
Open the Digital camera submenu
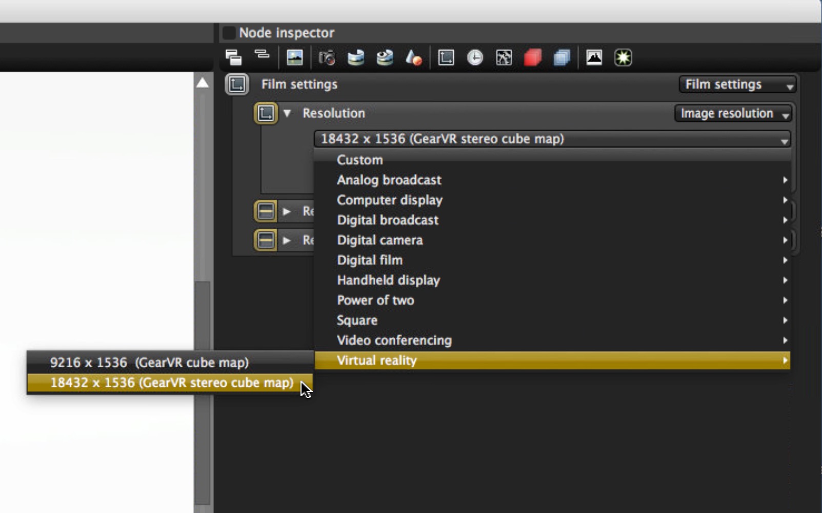click(552, 240)
